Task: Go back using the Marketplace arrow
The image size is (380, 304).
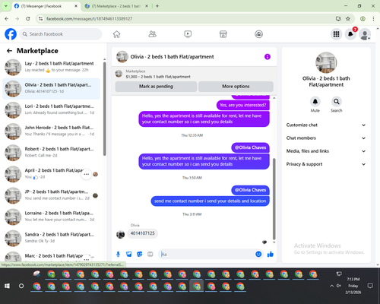Action: (9, 51)
